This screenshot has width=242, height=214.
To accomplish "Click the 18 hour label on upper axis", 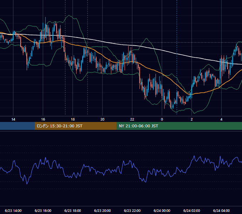I will pos(73,119).
